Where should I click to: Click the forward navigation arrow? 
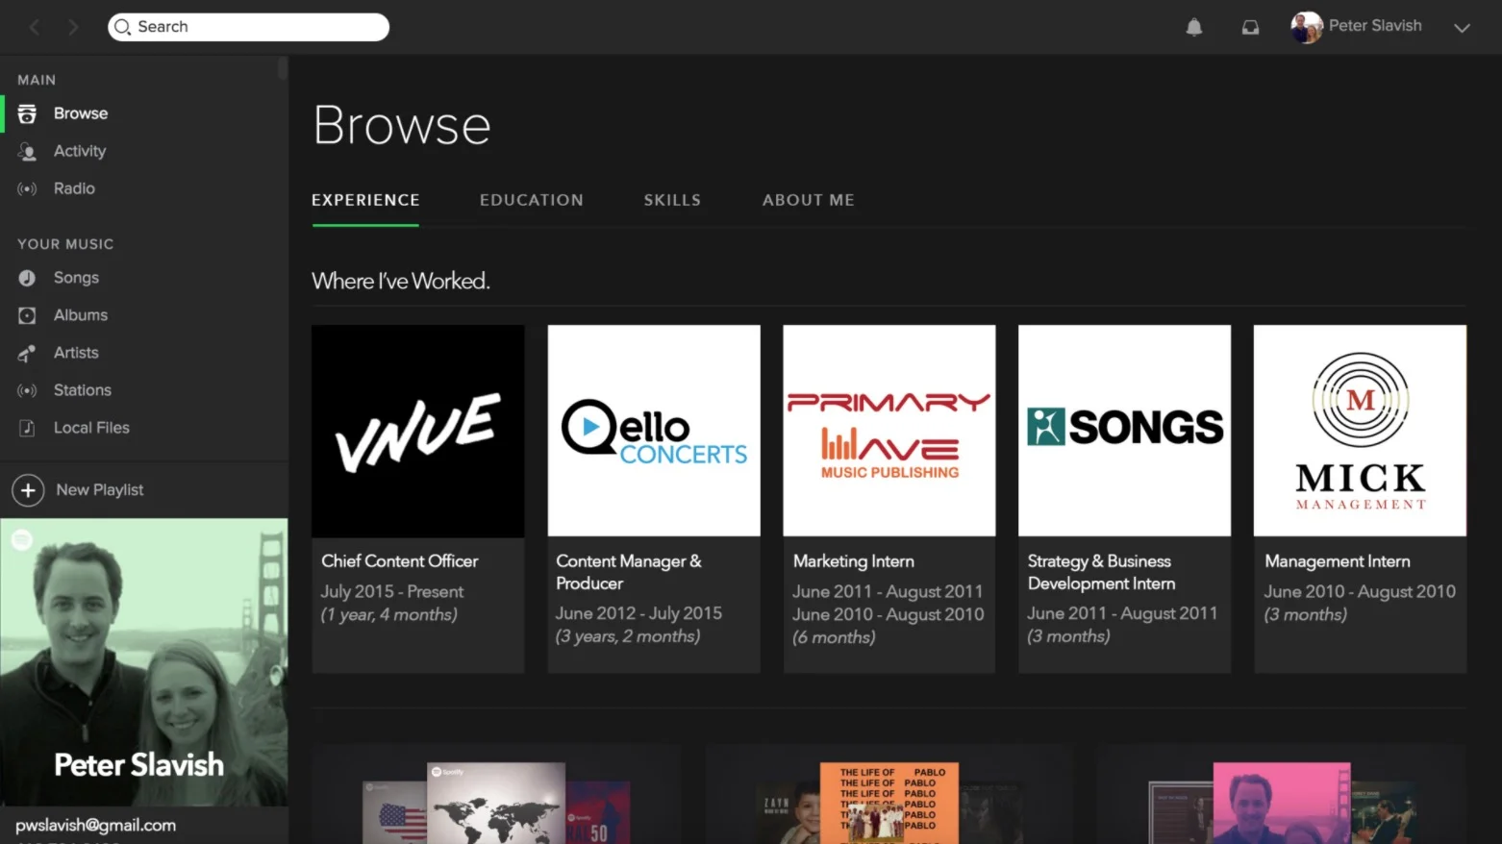[73, 27]
